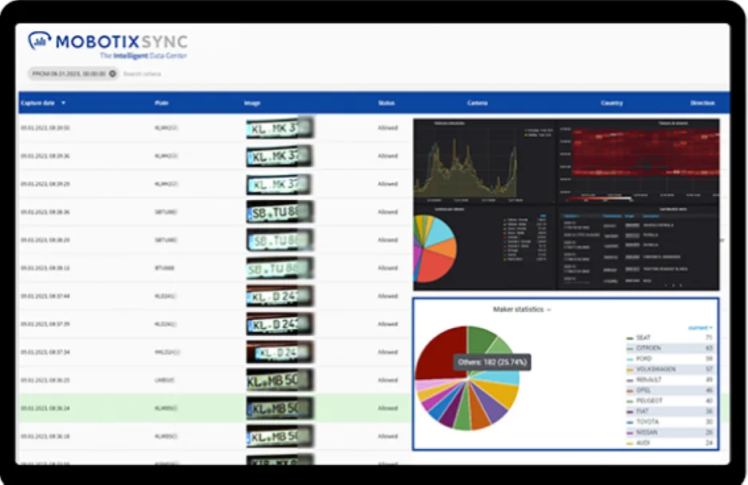Screen dimensions: 748x485
Task: Select AUDI in the maker legend
Action: [643, 443]
